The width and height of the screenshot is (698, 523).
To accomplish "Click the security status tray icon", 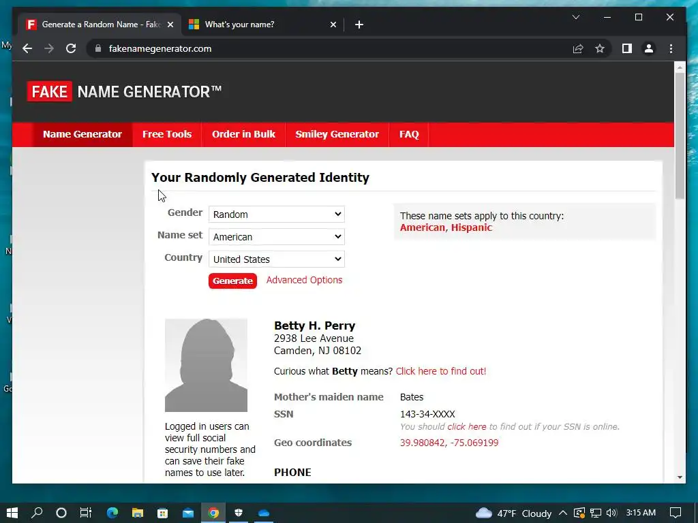I will click(x=579, y=513).
